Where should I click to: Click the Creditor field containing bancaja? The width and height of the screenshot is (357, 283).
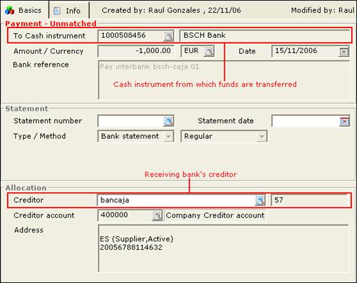tap(181, 200)
